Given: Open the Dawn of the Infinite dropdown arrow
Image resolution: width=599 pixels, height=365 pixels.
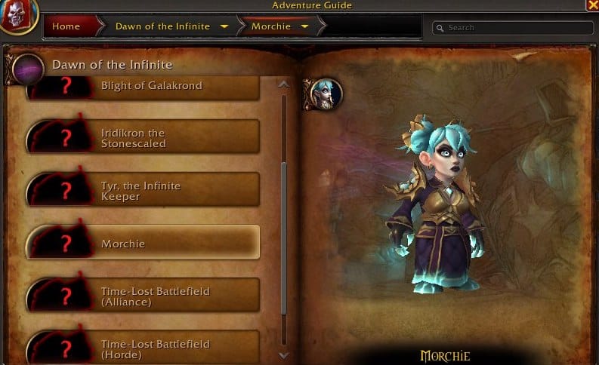Looking at the screenshot, I should tap(224, 26).
